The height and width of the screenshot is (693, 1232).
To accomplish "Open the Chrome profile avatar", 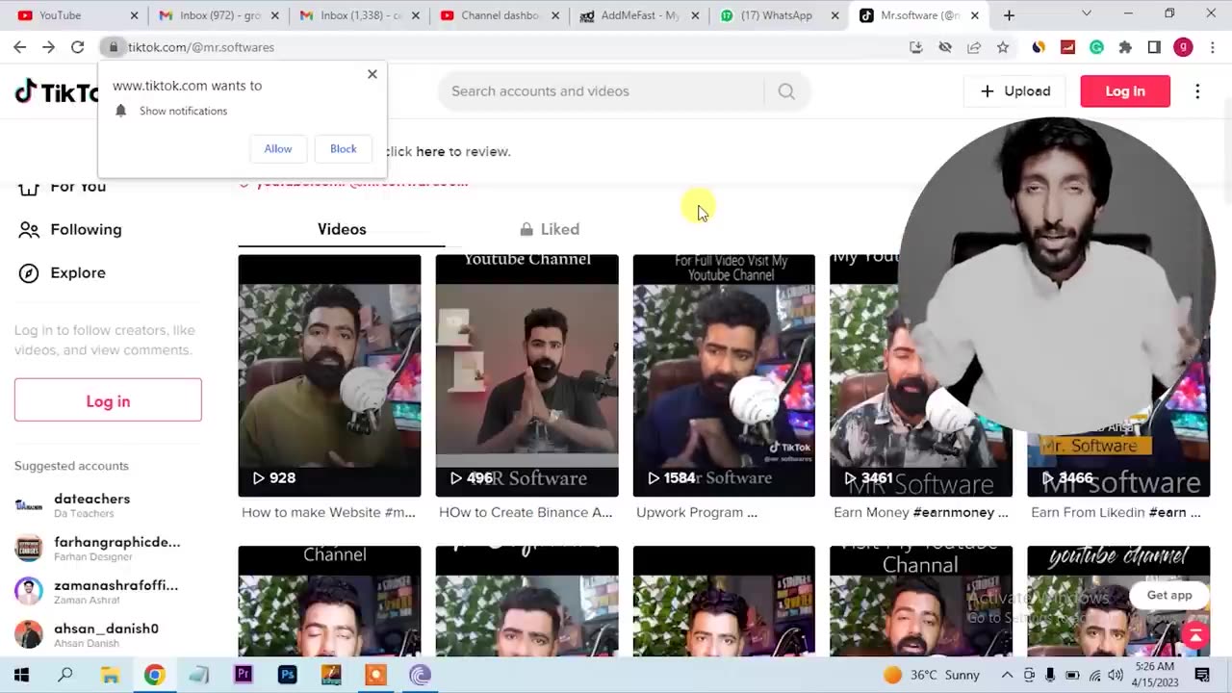I will (x=1184, y=47).
